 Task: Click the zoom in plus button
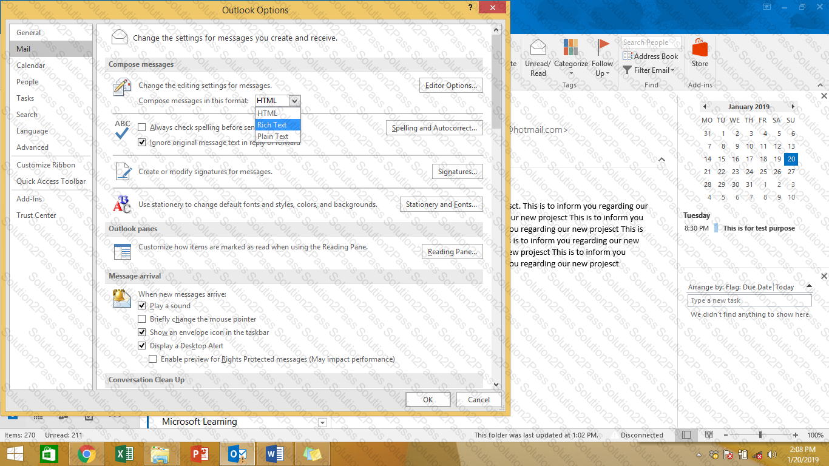coord(796,435)
